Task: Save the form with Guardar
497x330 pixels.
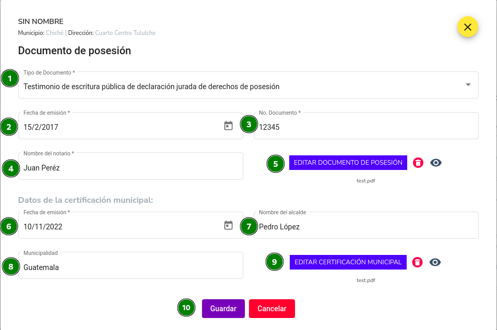Action: (x=223, y=309)
